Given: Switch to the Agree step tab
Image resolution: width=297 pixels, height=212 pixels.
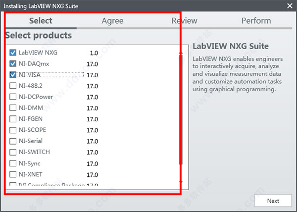Looking at the screenshot, I should 112,21.
